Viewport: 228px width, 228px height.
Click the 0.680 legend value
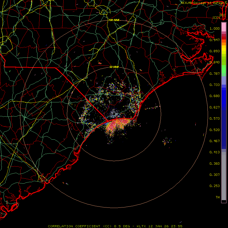[215, 96]
